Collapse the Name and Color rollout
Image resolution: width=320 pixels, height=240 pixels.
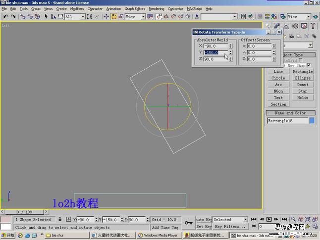(290, 113)
